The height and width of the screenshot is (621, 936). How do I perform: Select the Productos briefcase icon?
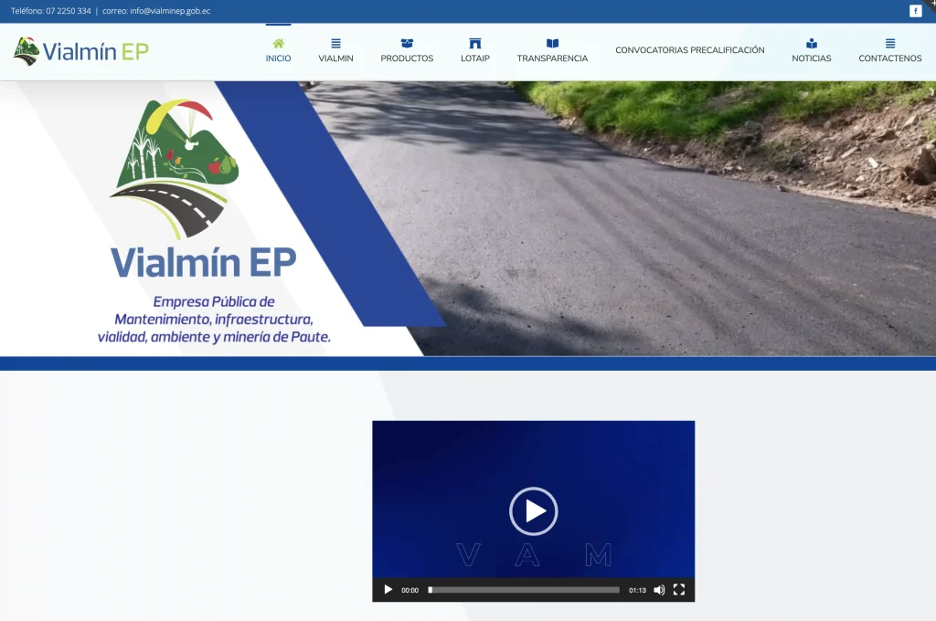coord(406,42)
